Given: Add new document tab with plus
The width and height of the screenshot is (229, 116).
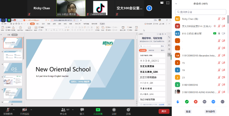Looking at the screenshot, I should pos(81,20).
